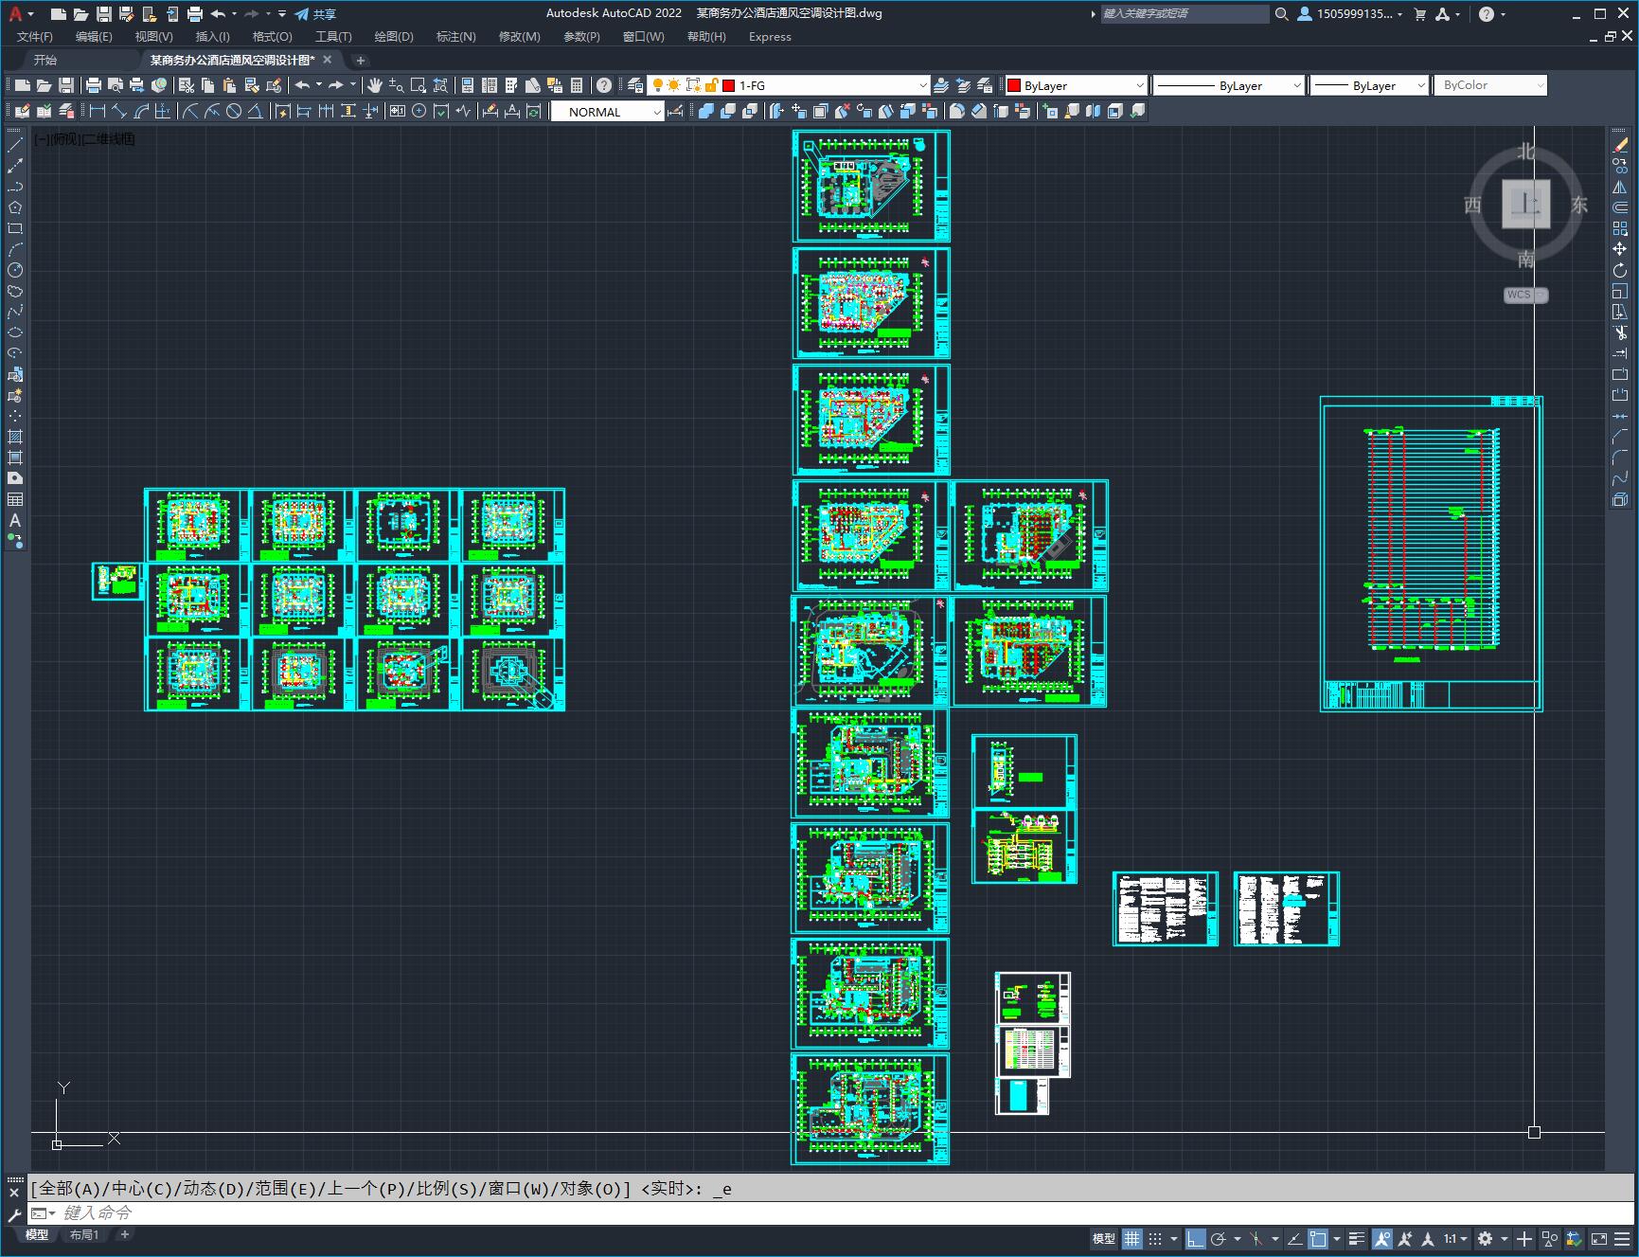This screenshot has height=1257, width=1639.
Task: Open the Help question mark in standard toolbar
Action: point(604,85)
